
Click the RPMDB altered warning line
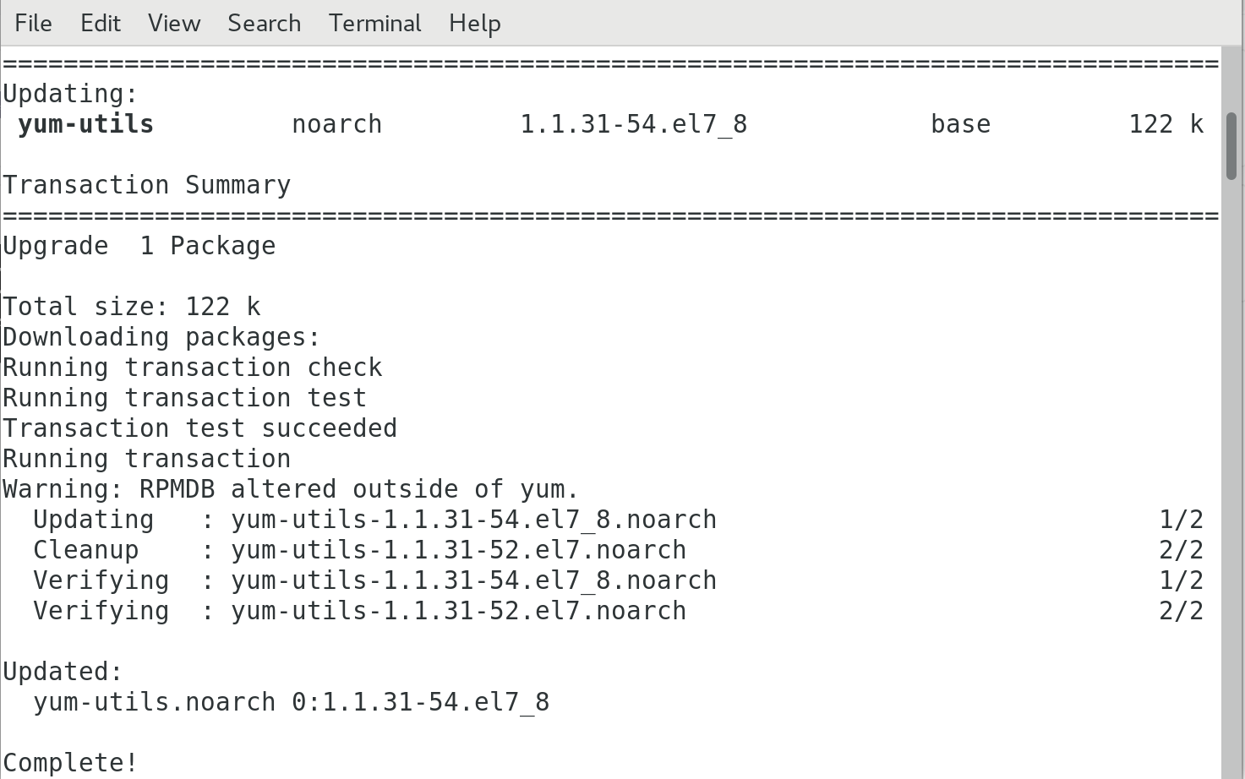click(291, 489)
